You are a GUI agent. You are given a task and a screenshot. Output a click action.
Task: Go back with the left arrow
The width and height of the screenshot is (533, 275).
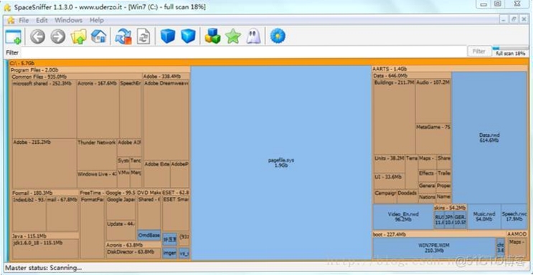tap(37, 37)
